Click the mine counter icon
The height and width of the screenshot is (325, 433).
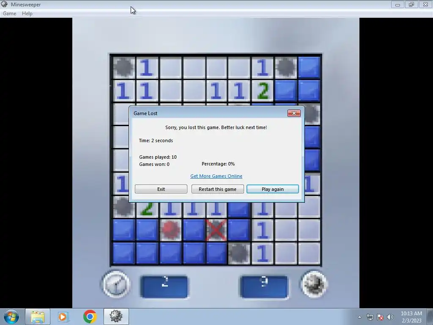314,284
